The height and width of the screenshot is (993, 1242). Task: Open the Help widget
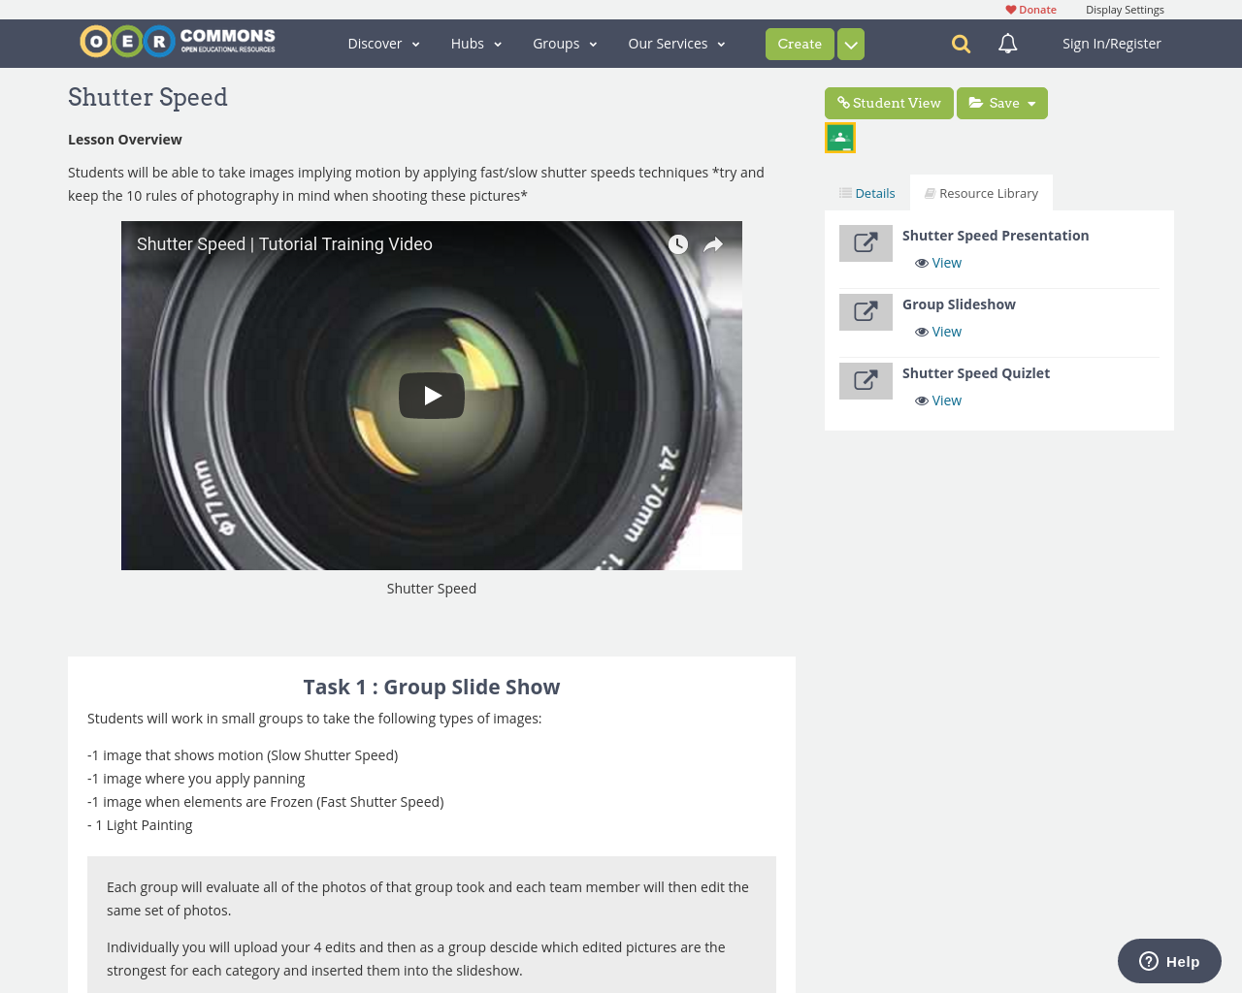(1168, 960)
